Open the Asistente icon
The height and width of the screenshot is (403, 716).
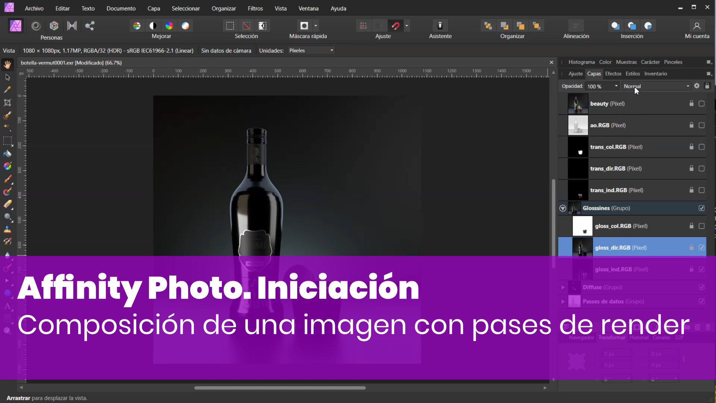click(x=440, y=26)
